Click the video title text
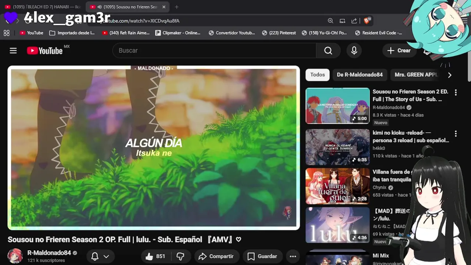471x265 pixels. pyautogui.click(x=124, y=240)
